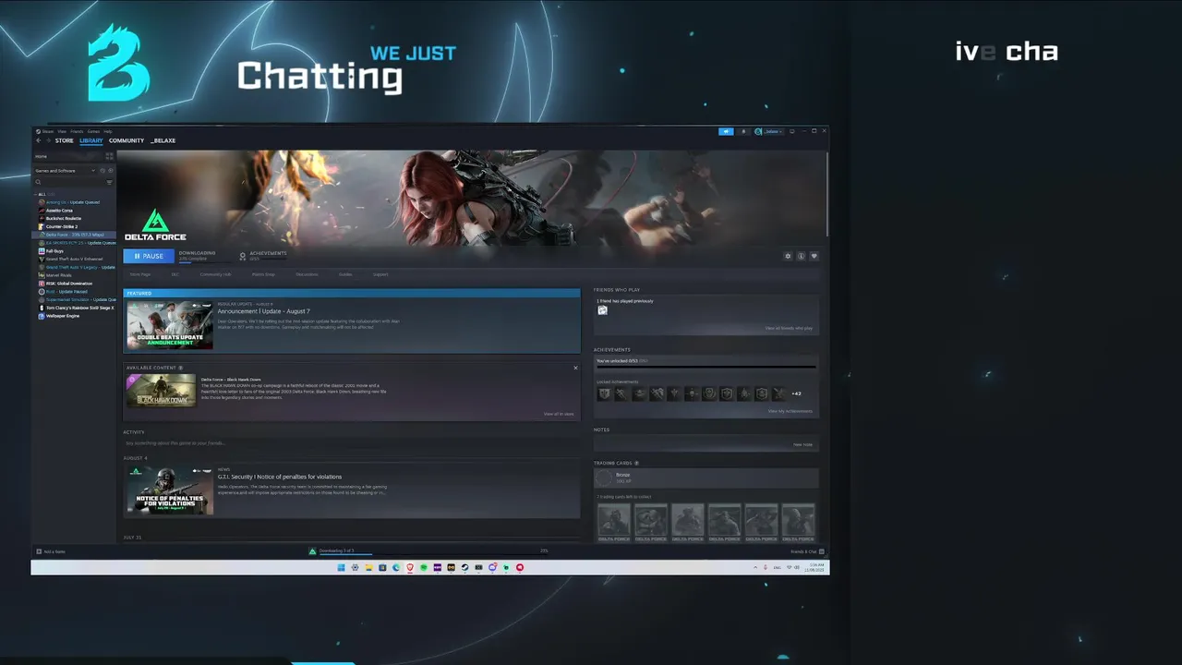The height and width of the screenshot is (665, 1182).
Task: Select Wallpaper Engine in the library list
Action: tap(74, 316)
